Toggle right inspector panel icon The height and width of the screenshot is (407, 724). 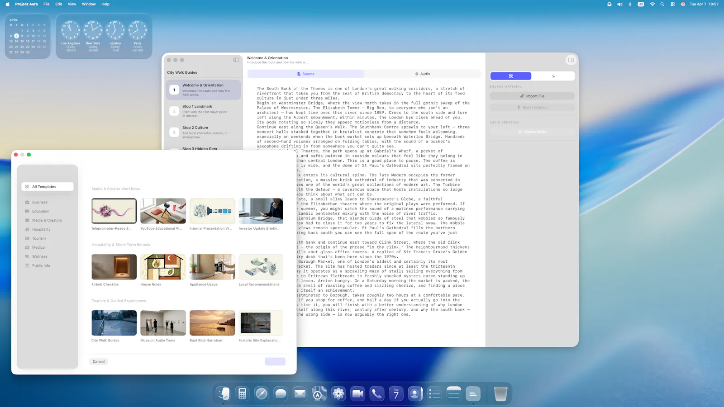(571, 60)
